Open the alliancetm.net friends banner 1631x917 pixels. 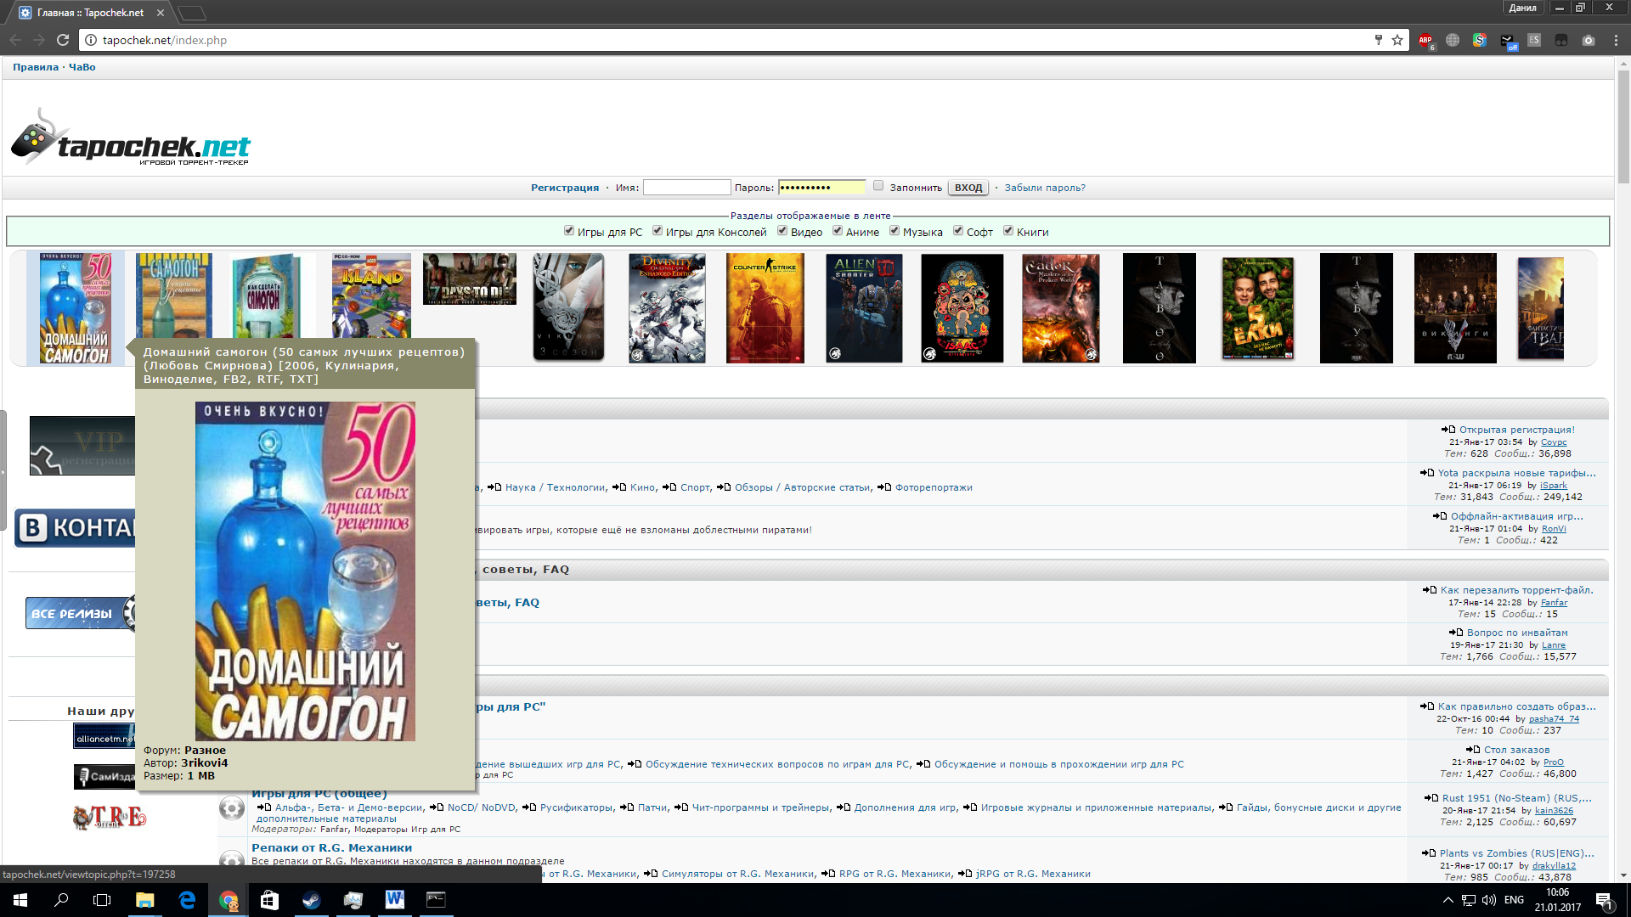tap(104, 736)
